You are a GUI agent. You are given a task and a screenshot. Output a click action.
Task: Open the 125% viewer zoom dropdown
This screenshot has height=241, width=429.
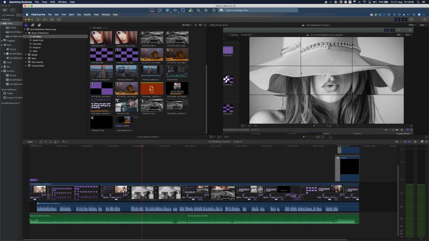pyautogui.click(x=412, y=25)
